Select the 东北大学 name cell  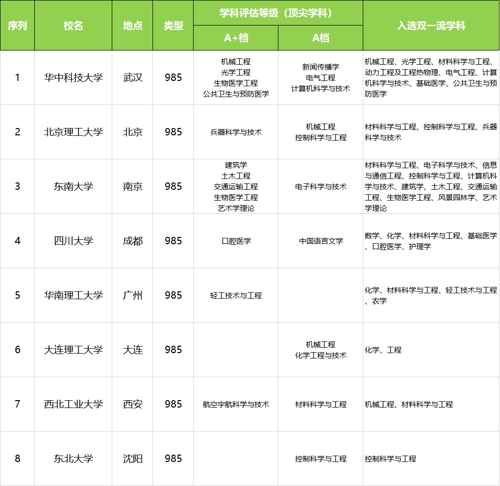pos(73,459)
